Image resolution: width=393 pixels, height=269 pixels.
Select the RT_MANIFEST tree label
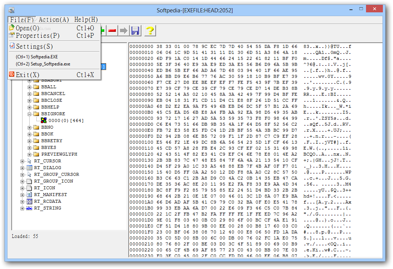[51, 195]
